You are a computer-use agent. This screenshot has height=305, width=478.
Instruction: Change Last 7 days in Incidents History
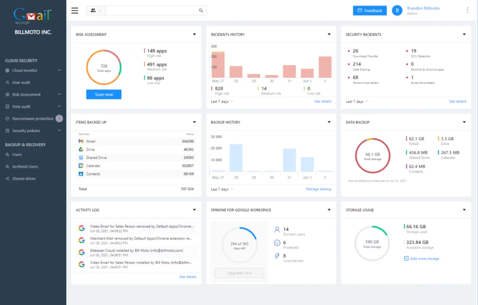pos(222,101)
